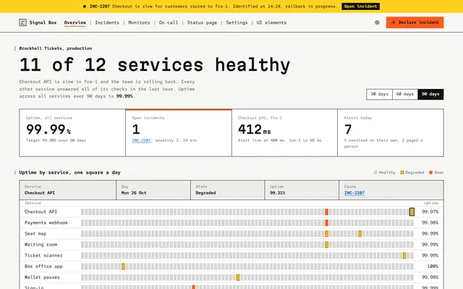Select the Checkout p95, fra-1 card
463x289 pixels.
[284, 133]
